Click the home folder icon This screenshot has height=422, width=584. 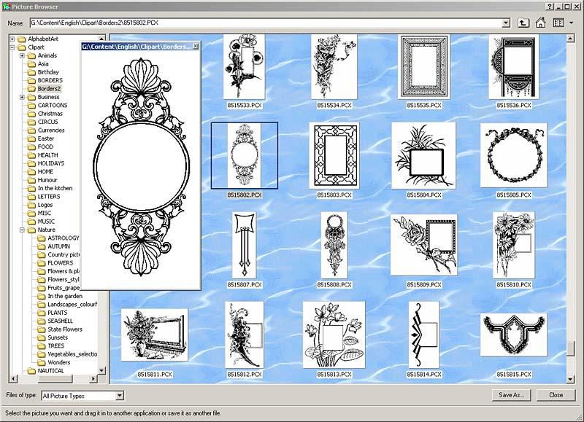click(x=541, y=23)
